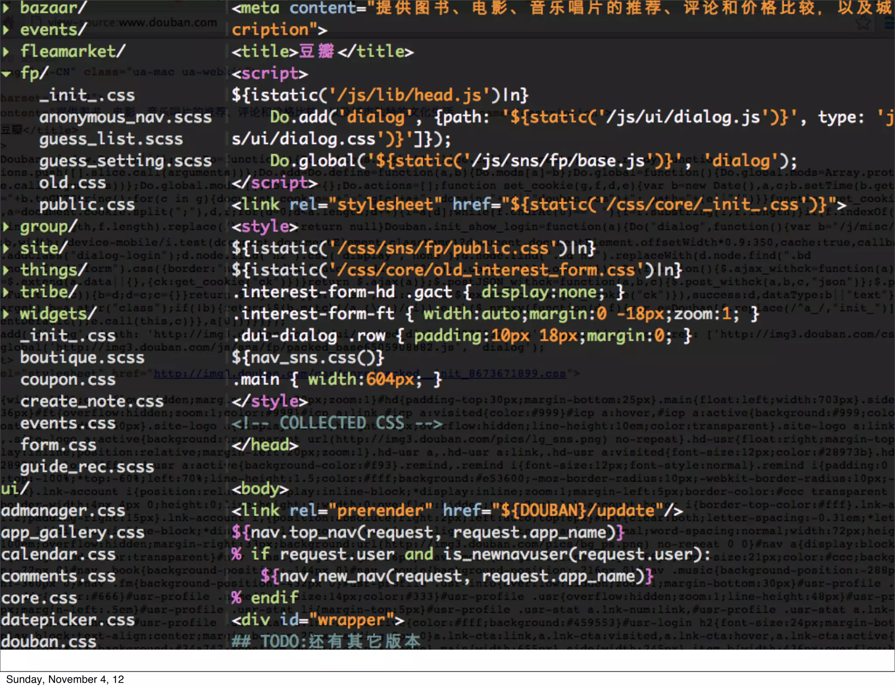Click the COLLECTED CSS comment line
The height and width of the screenshot is (689, 895).
pyautogui.click(x=337, y=423)
